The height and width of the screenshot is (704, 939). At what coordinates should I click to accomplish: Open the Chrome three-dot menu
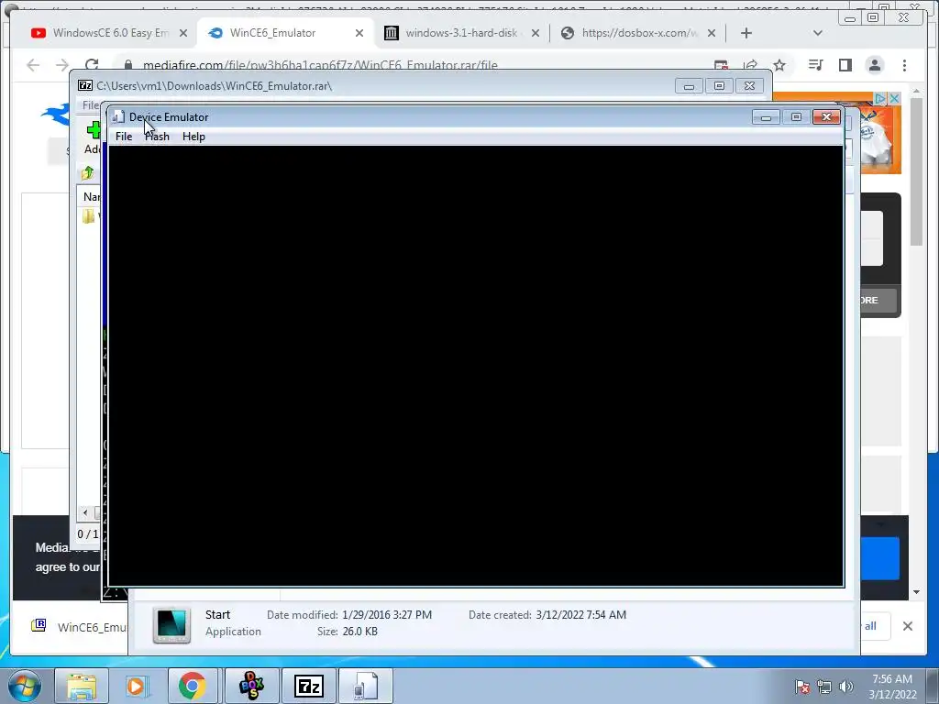tap(904, 65)
